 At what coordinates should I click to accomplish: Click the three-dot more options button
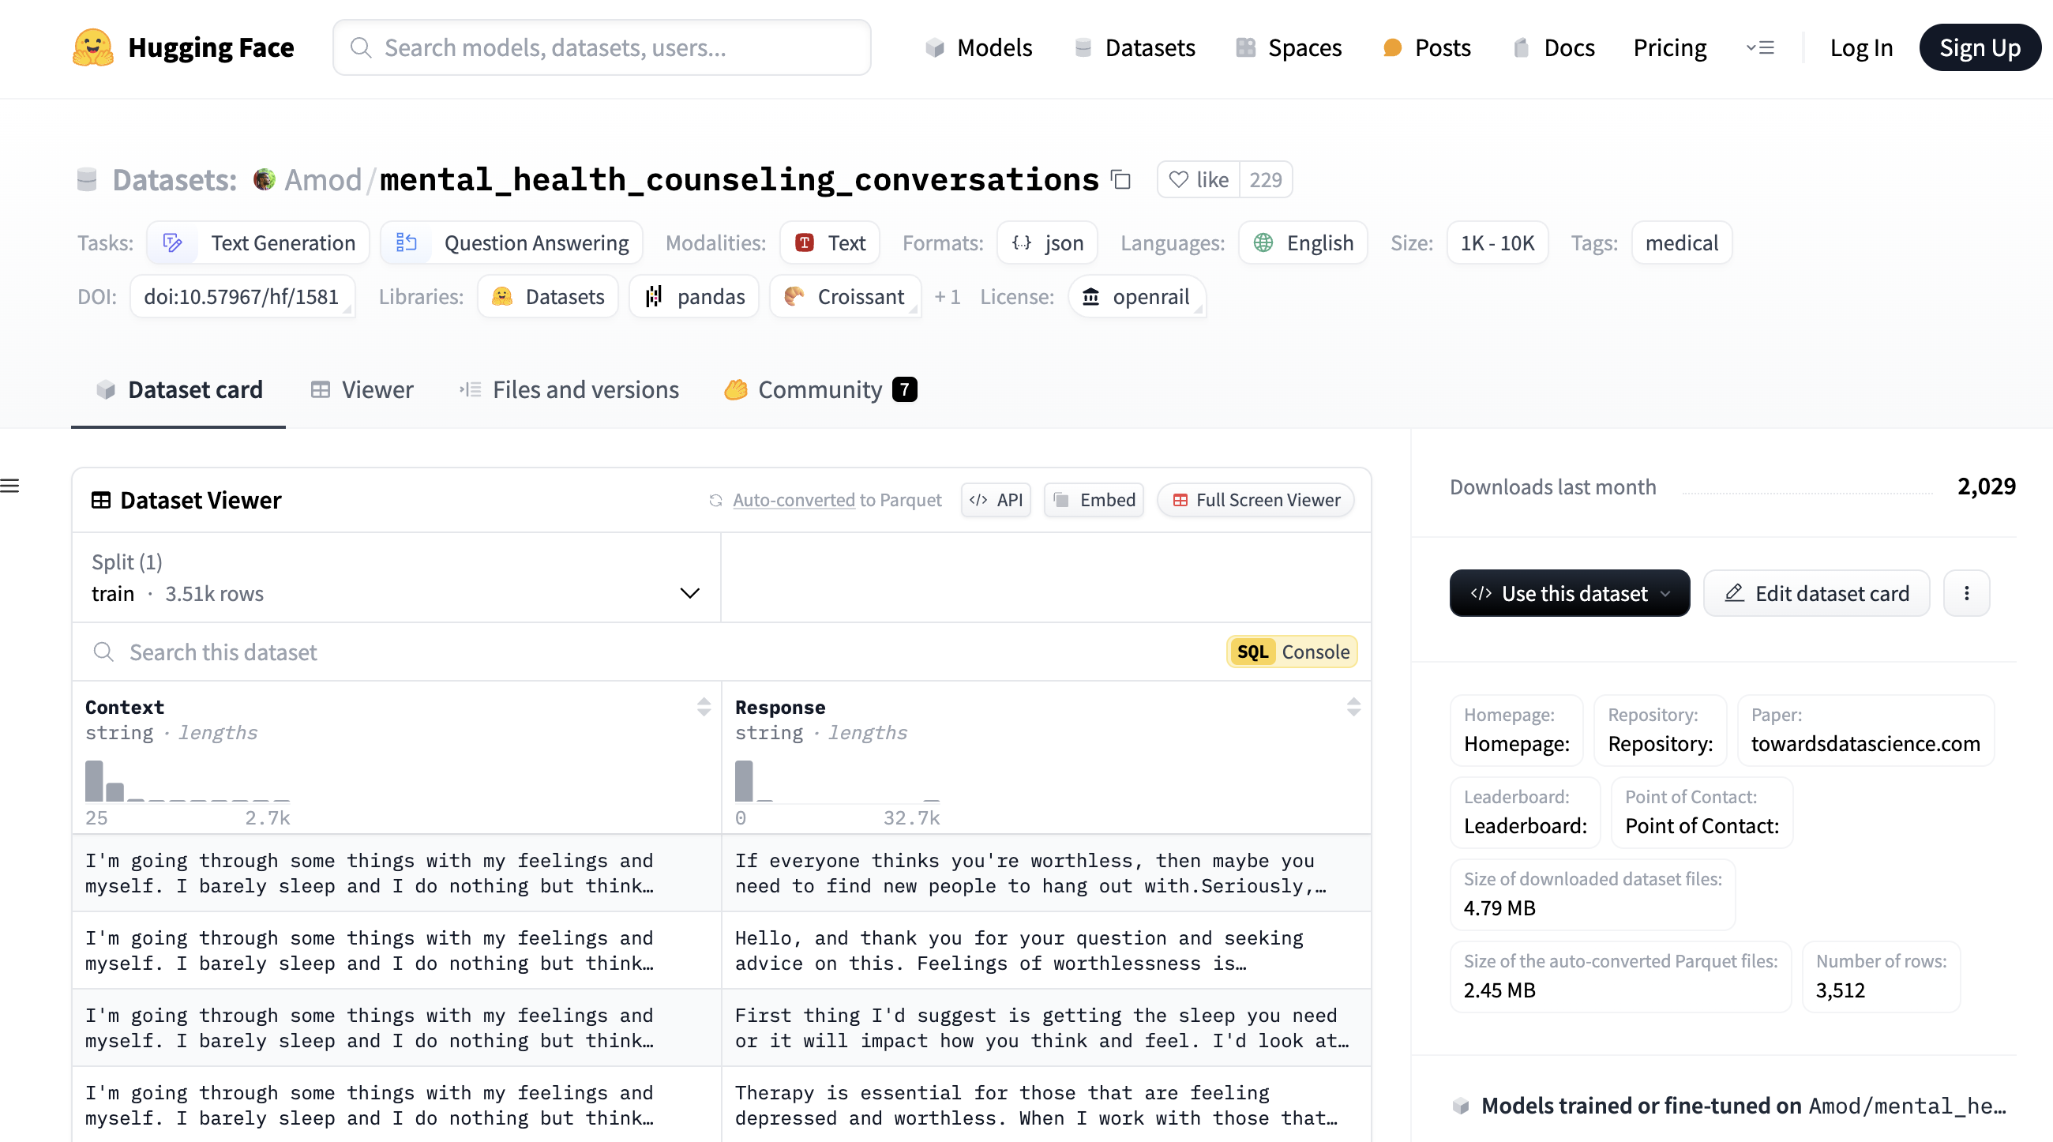tap(1966, 593)
